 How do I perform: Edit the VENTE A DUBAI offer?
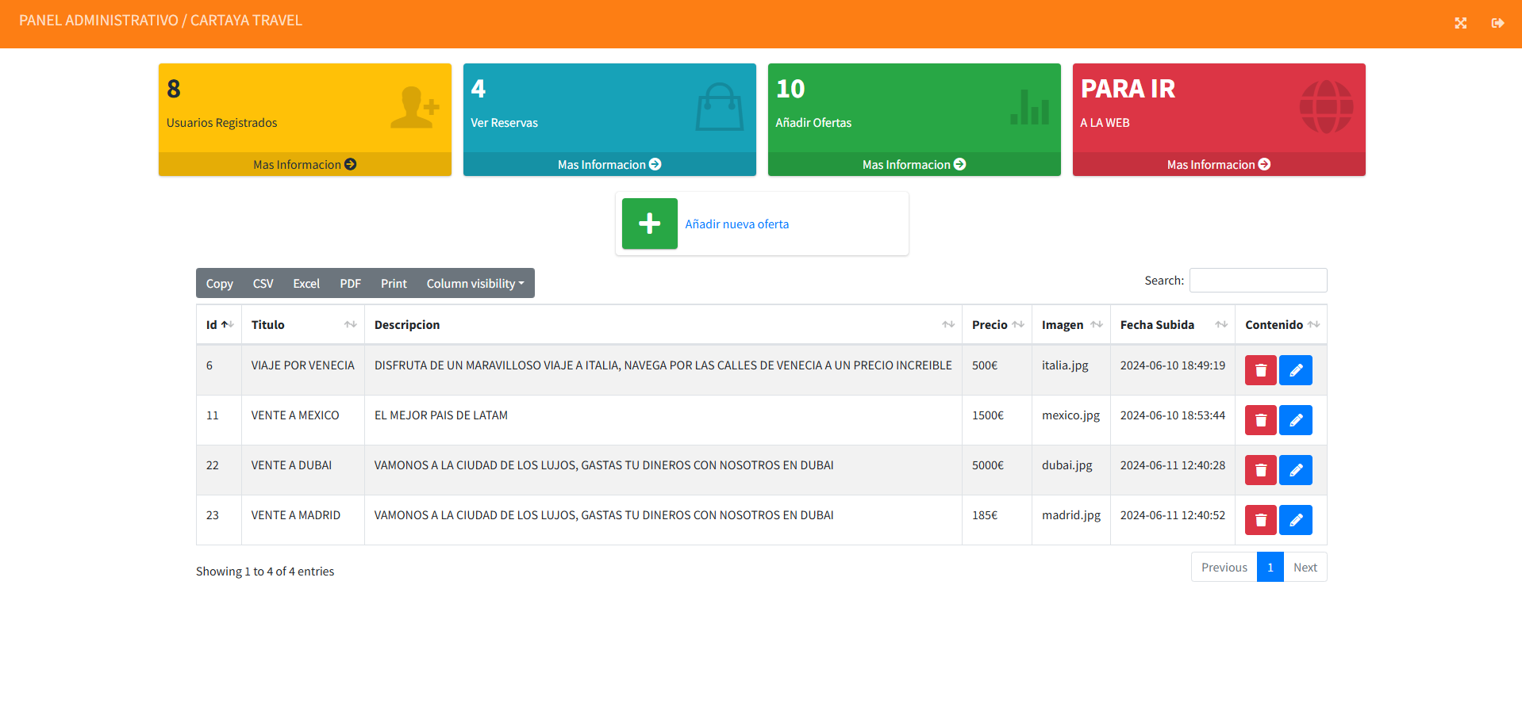pyautogui.click(x=1295, y=470)
